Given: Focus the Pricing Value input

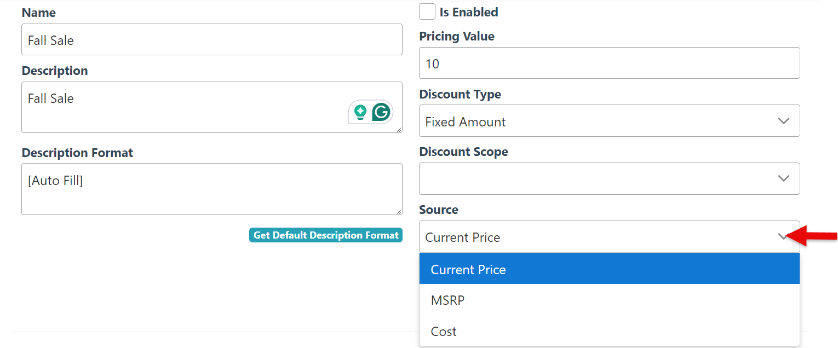Looking at the screenshot, I should (x=609, y=63).
